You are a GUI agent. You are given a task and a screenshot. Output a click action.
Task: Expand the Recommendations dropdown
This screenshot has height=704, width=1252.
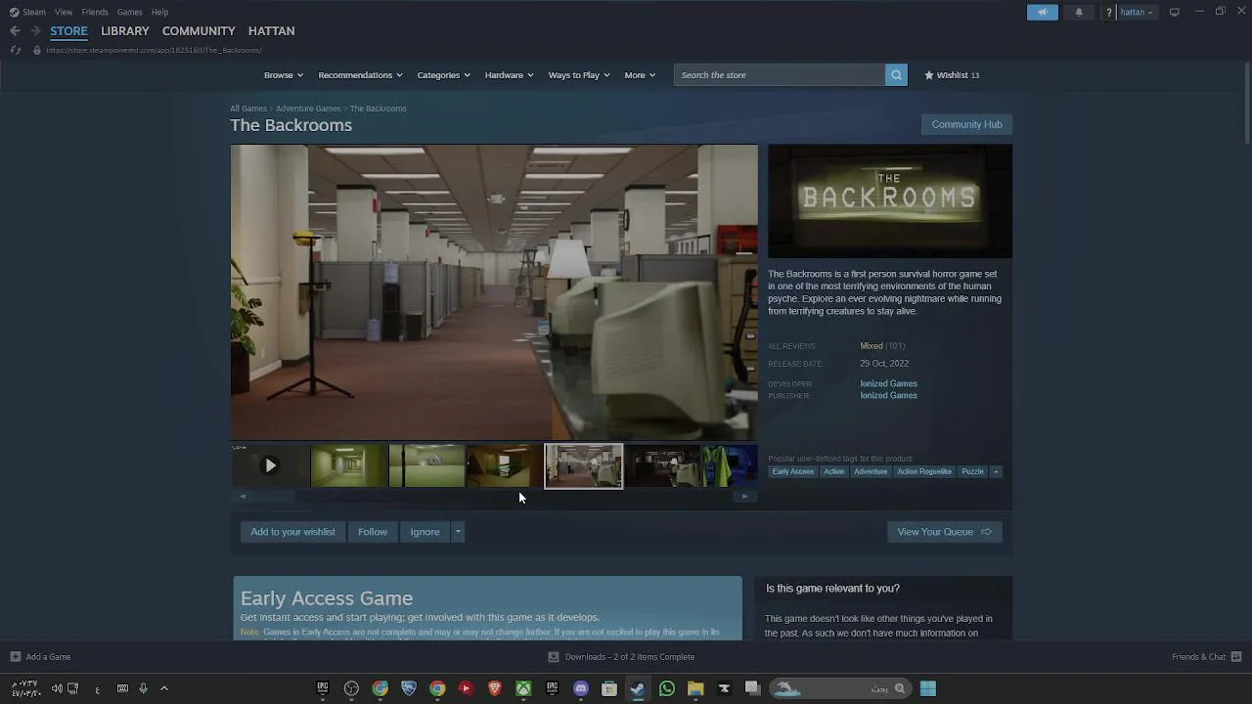point(361,75)
